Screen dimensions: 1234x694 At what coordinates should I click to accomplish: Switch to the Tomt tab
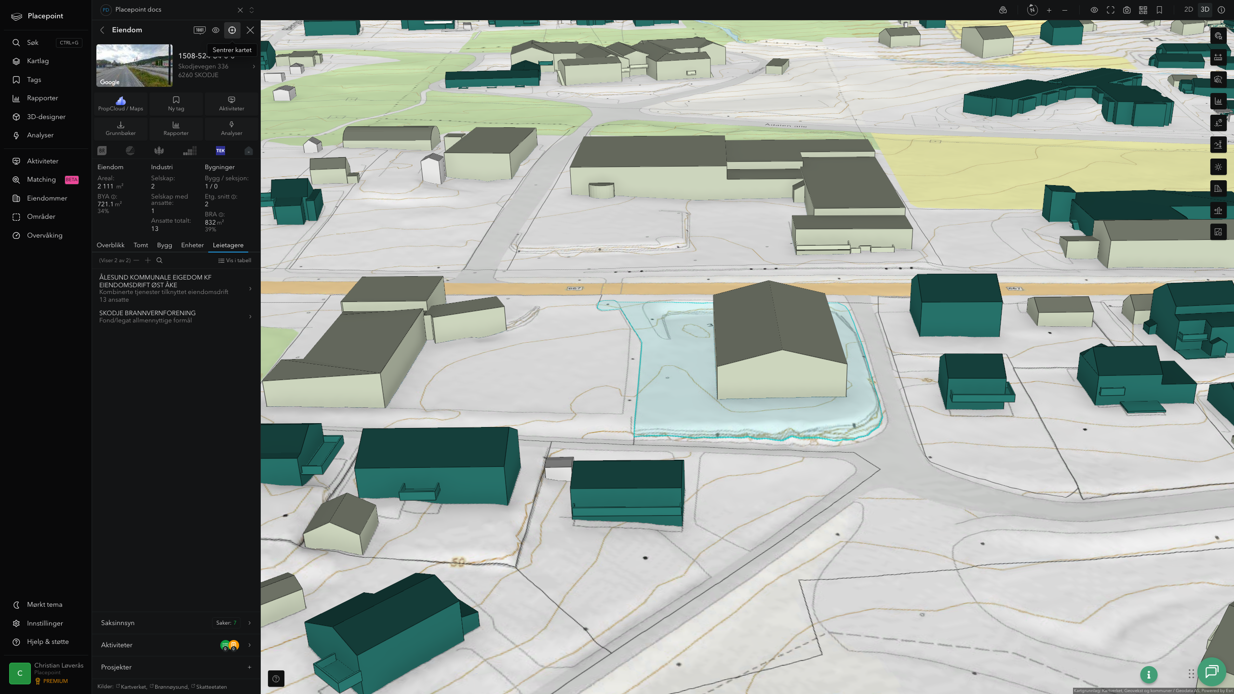pyautogui.click(x=141, y=245)
